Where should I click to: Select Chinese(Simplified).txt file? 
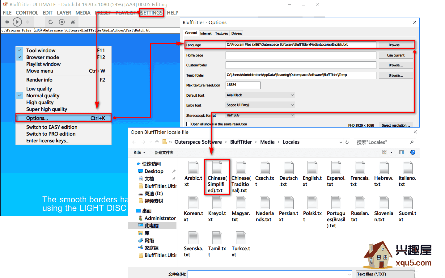217,177
